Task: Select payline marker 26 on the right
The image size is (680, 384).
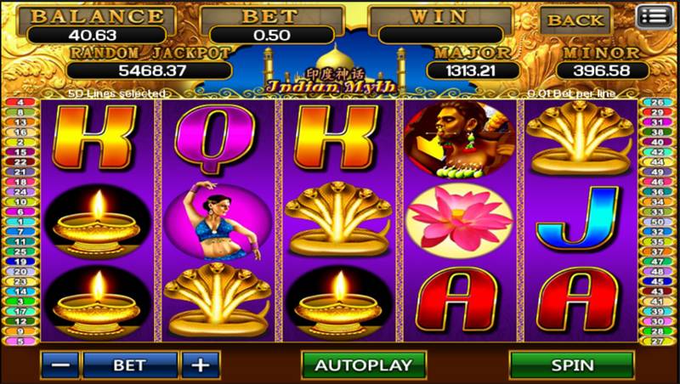Action: [657, 102]
